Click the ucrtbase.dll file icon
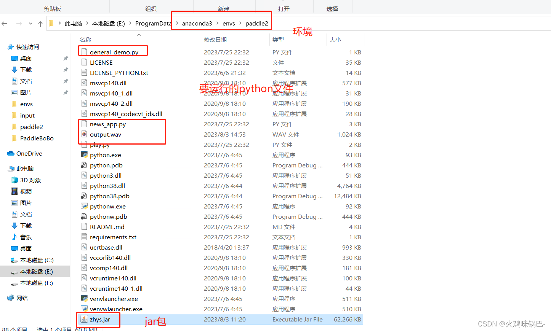The image size is (551, 331). (84, 247)
